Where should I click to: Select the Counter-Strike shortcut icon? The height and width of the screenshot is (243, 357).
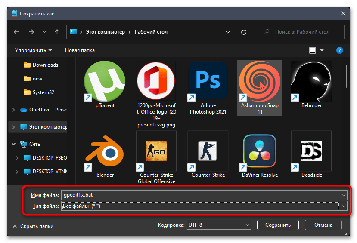208,151
